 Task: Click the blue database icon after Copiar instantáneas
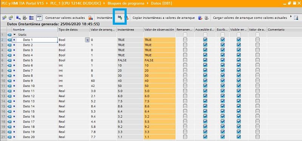pos(200,18)
